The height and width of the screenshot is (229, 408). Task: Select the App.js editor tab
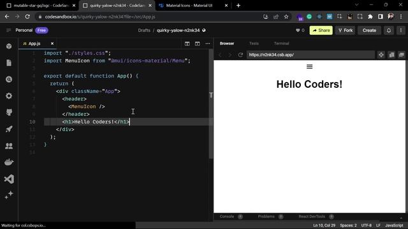(x=34, y=44)
